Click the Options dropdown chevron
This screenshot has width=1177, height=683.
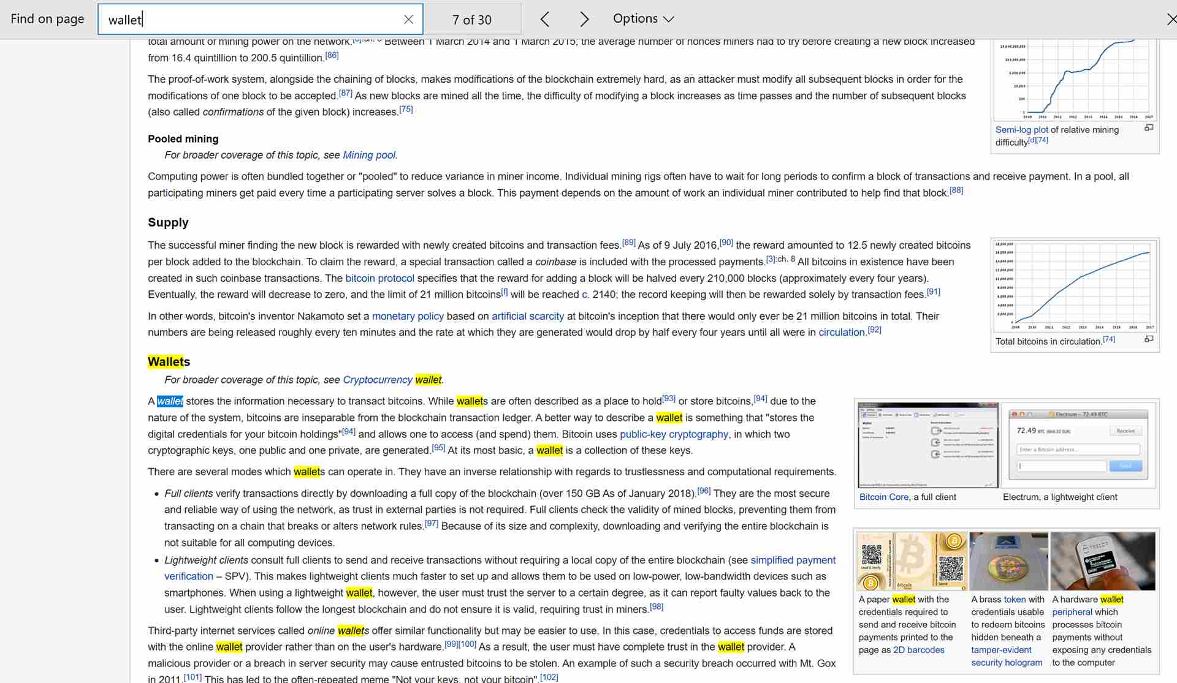(x=669, y=19)
